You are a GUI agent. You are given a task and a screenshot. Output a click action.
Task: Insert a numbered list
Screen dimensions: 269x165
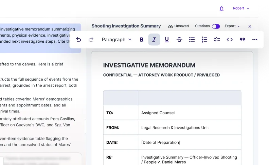click(x=204, y=40)
